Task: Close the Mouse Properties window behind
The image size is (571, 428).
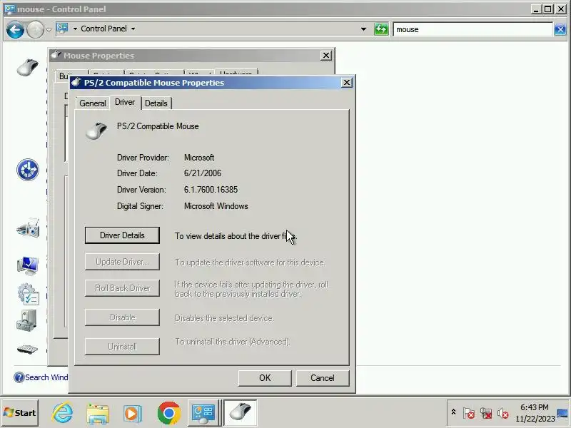Action: [x=326, y=56]
